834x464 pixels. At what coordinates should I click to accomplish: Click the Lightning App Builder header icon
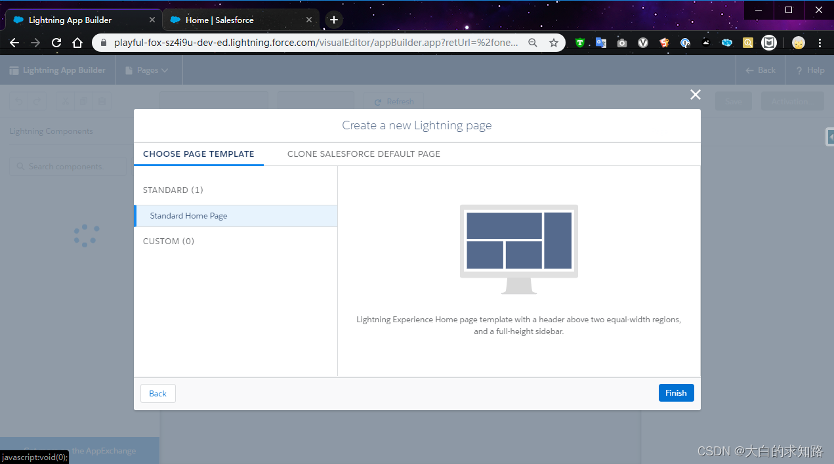[x=14, y=70]
